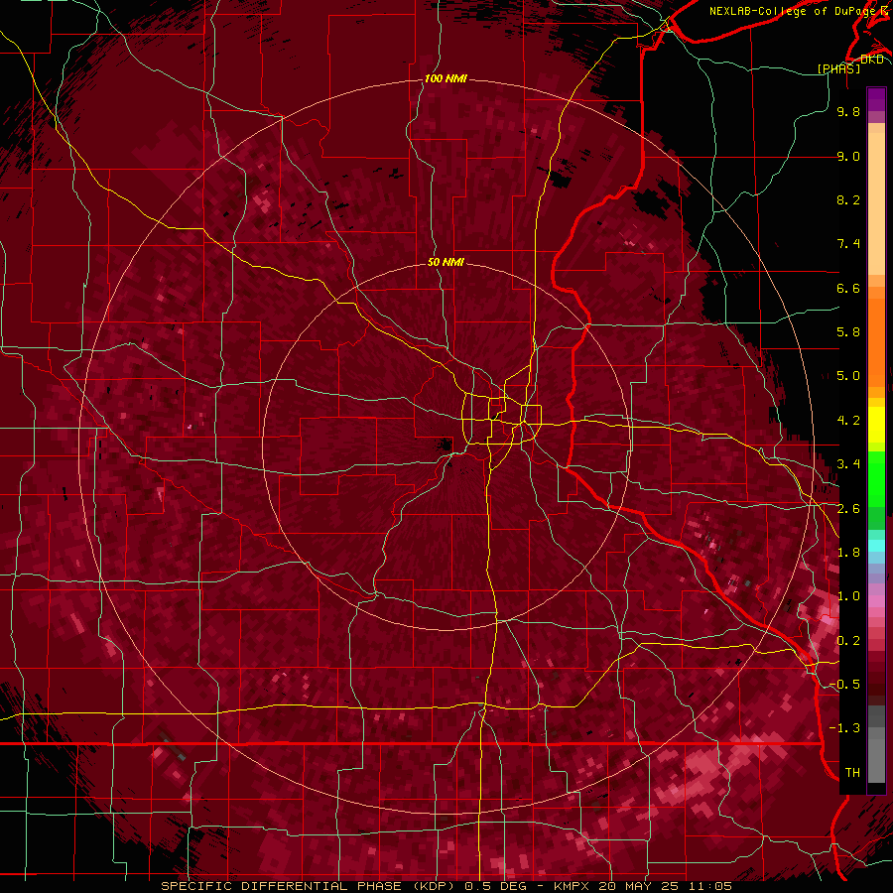The image size is (893, 893).
Task: Click the "100 NMI" range ring label
Action: [446, 78]
